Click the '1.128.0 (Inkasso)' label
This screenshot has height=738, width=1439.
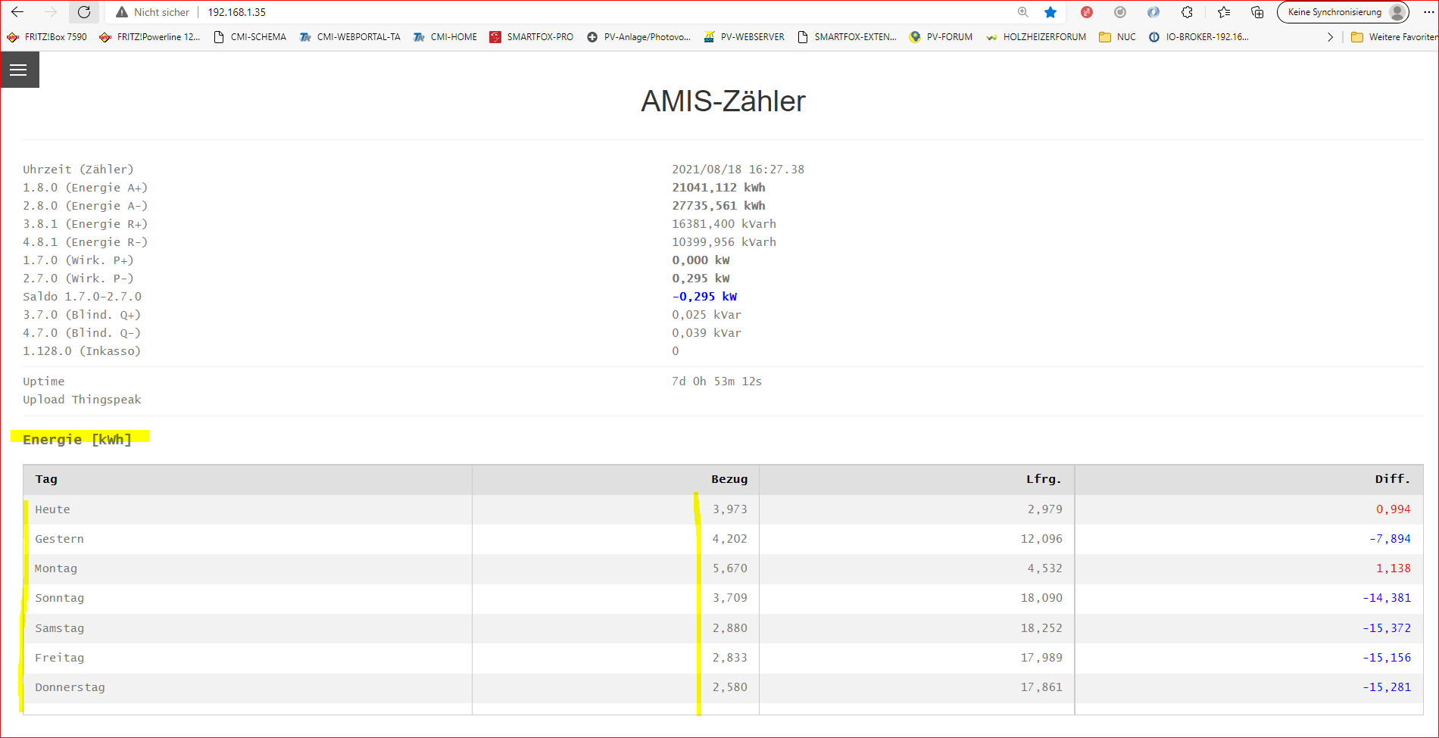coord(82,351)
